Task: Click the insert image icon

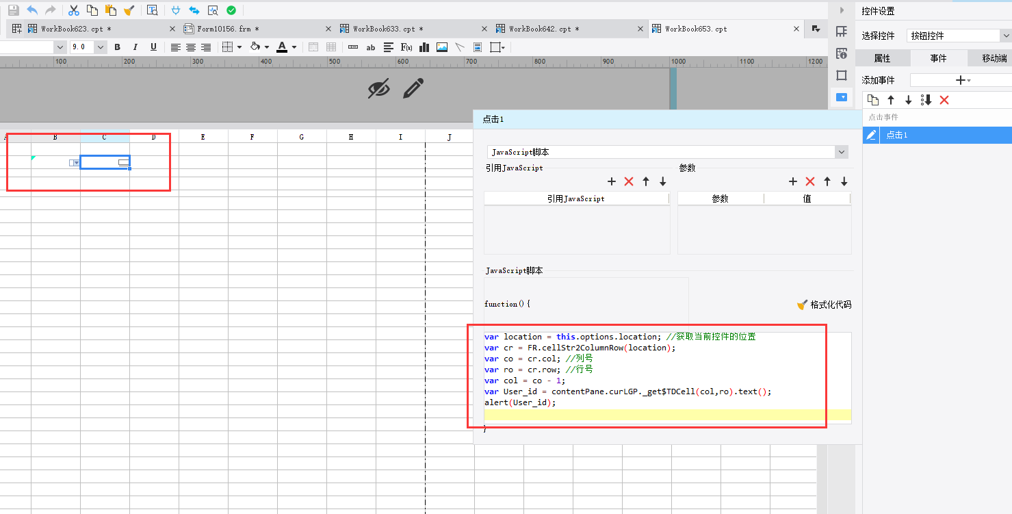Action: point(442,47)
